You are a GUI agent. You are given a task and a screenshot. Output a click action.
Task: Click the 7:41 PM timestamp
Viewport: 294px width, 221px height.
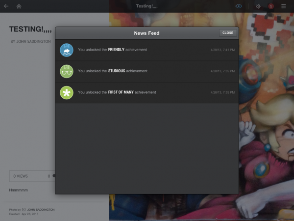[x=222, y=50]
